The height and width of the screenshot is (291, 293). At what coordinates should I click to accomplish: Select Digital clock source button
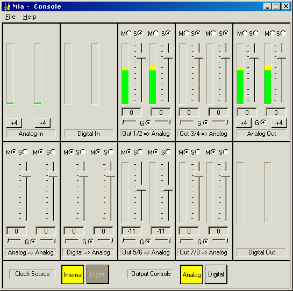point(98,274)
